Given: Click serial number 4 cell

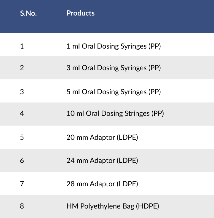Looking at the screenshot, I should (x=22, y=113).
